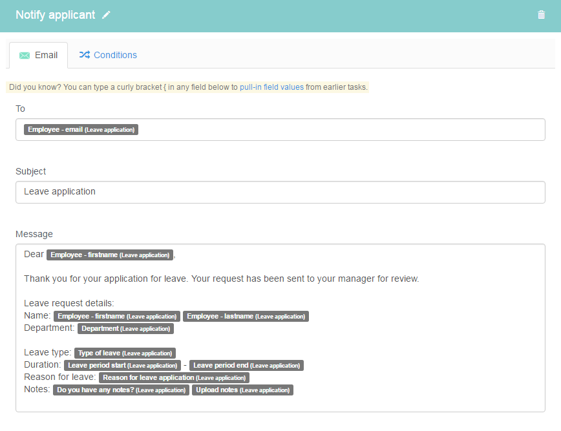Select the Type of leave tag

125,353
